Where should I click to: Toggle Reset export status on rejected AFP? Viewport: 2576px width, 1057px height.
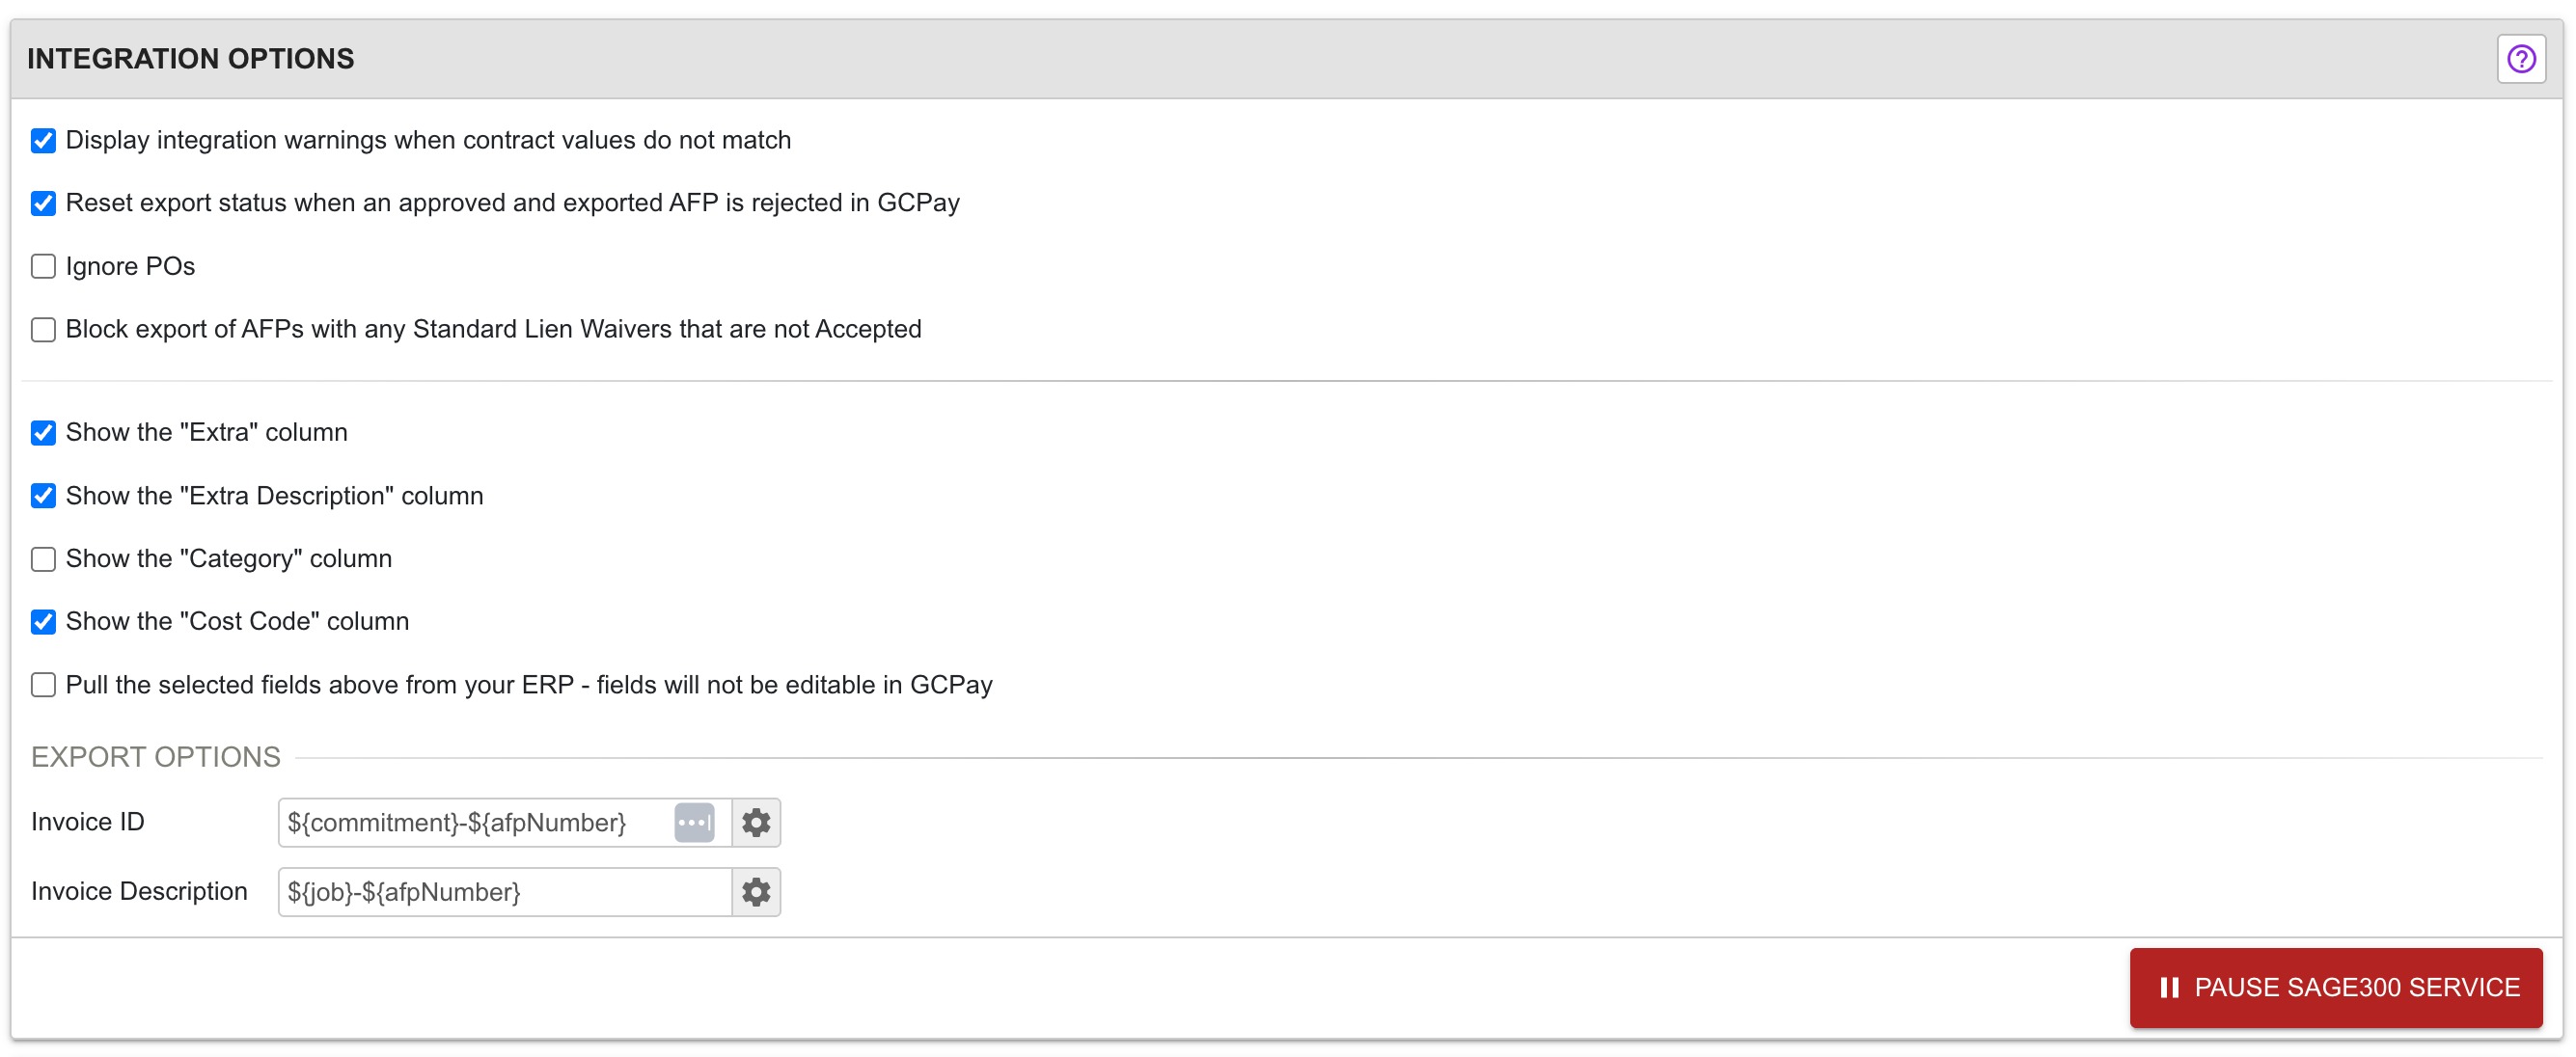pos(43,204)
